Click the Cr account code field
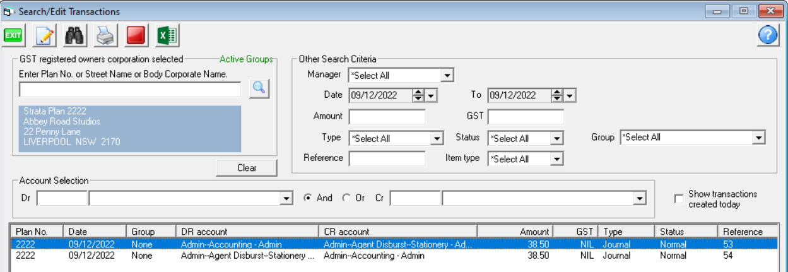Screen dimensions: 788x272 tap(415, 199)
